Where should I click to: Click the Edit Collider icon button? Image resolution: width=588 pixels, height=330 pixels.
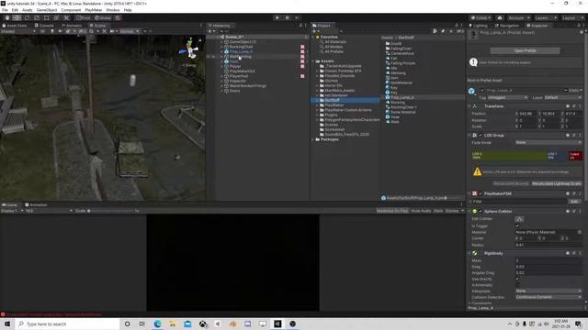519,219
